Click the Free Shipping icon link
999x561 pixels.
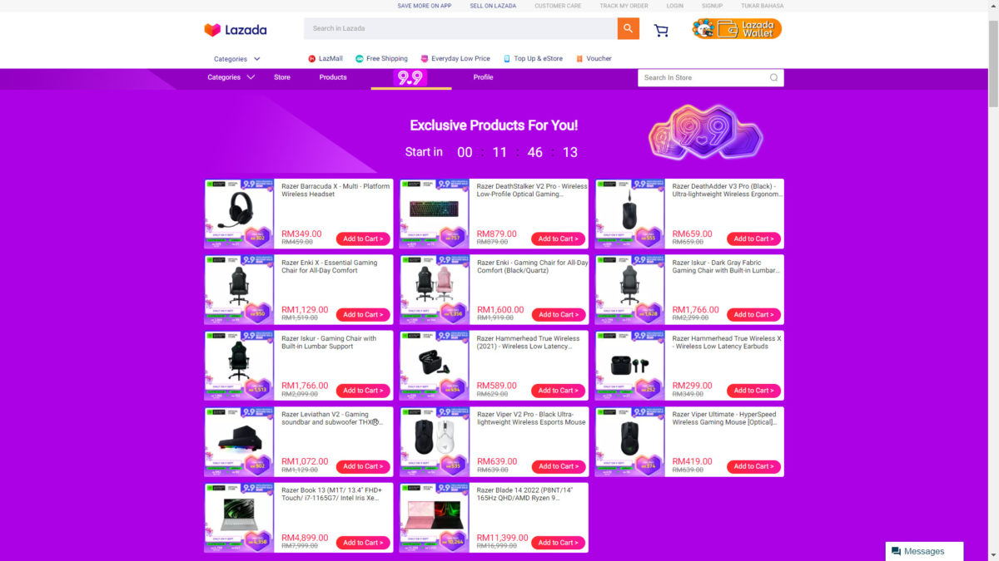[381, 59]
